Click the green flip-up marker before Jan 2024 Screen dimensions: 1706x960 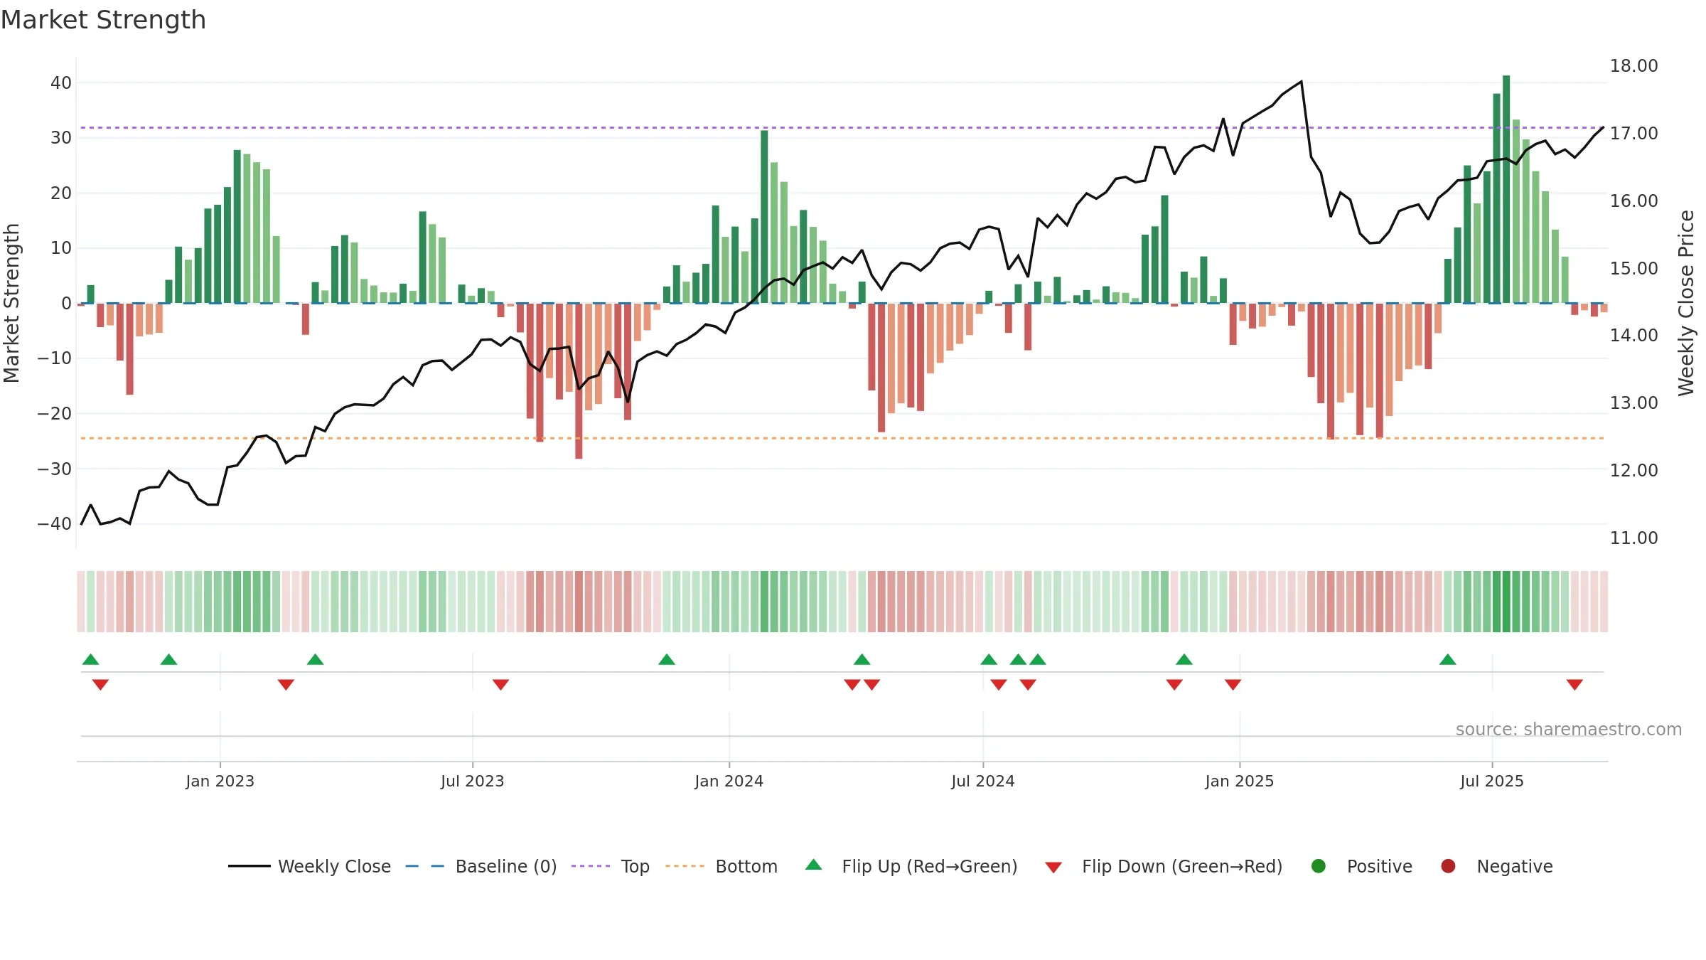pos(667,659)
